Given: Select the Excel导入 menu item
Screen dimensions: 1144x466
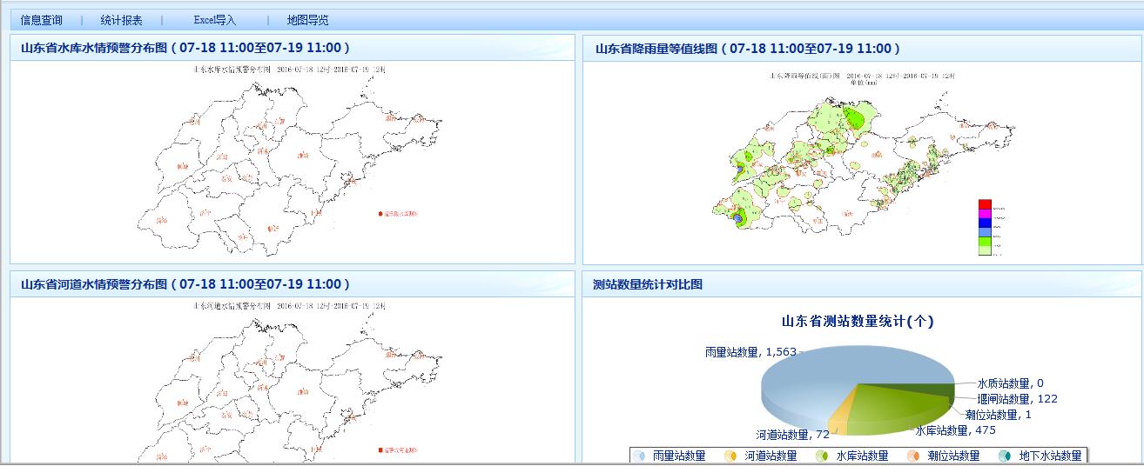Looking at the screenshot, I should click(x=214, y=20).
